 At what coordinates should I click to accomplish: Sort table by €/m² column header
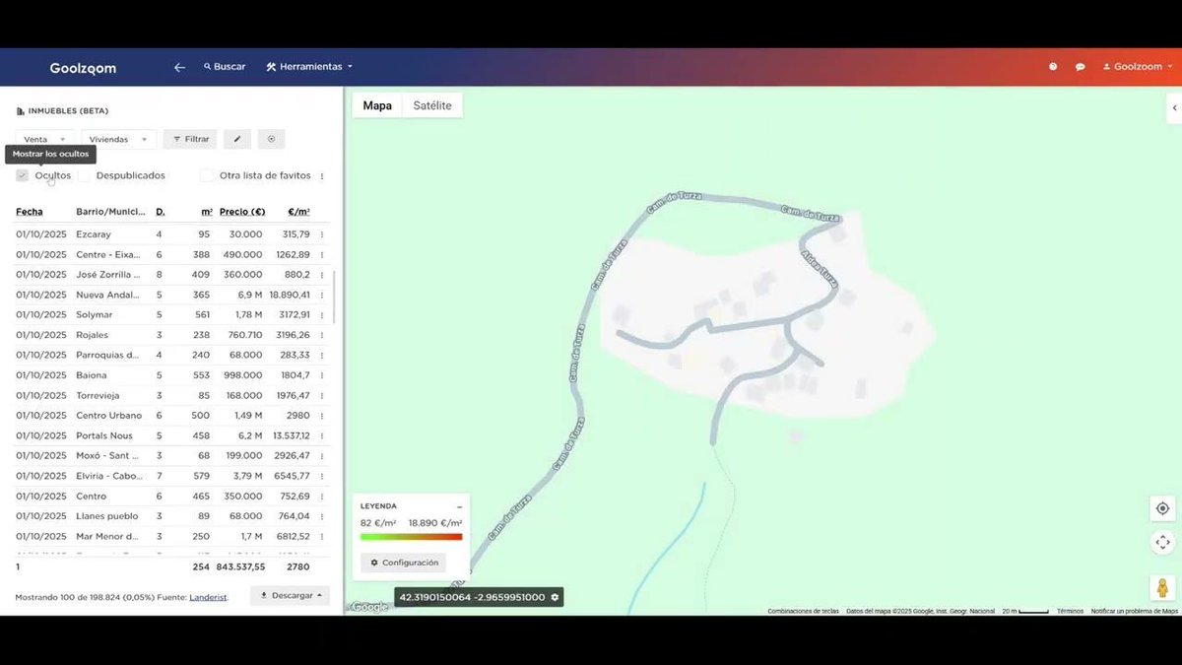click(x=298, y=212)
